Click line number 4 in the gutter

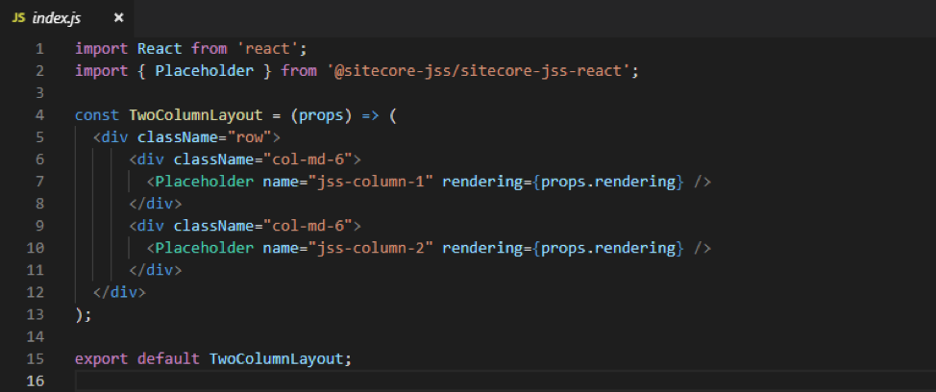point(38,114)
